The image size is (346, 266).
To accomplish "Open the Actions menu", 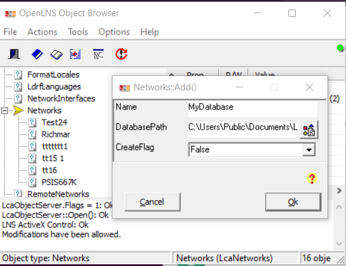I will (43, 32).
